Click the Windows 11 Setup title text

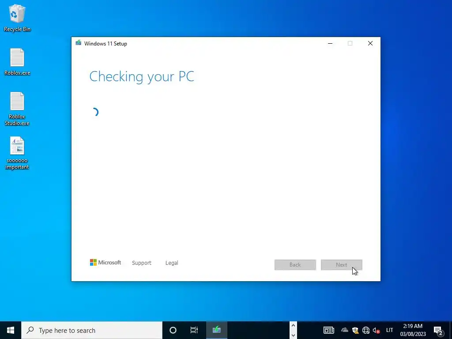click(x=105, y=44)
